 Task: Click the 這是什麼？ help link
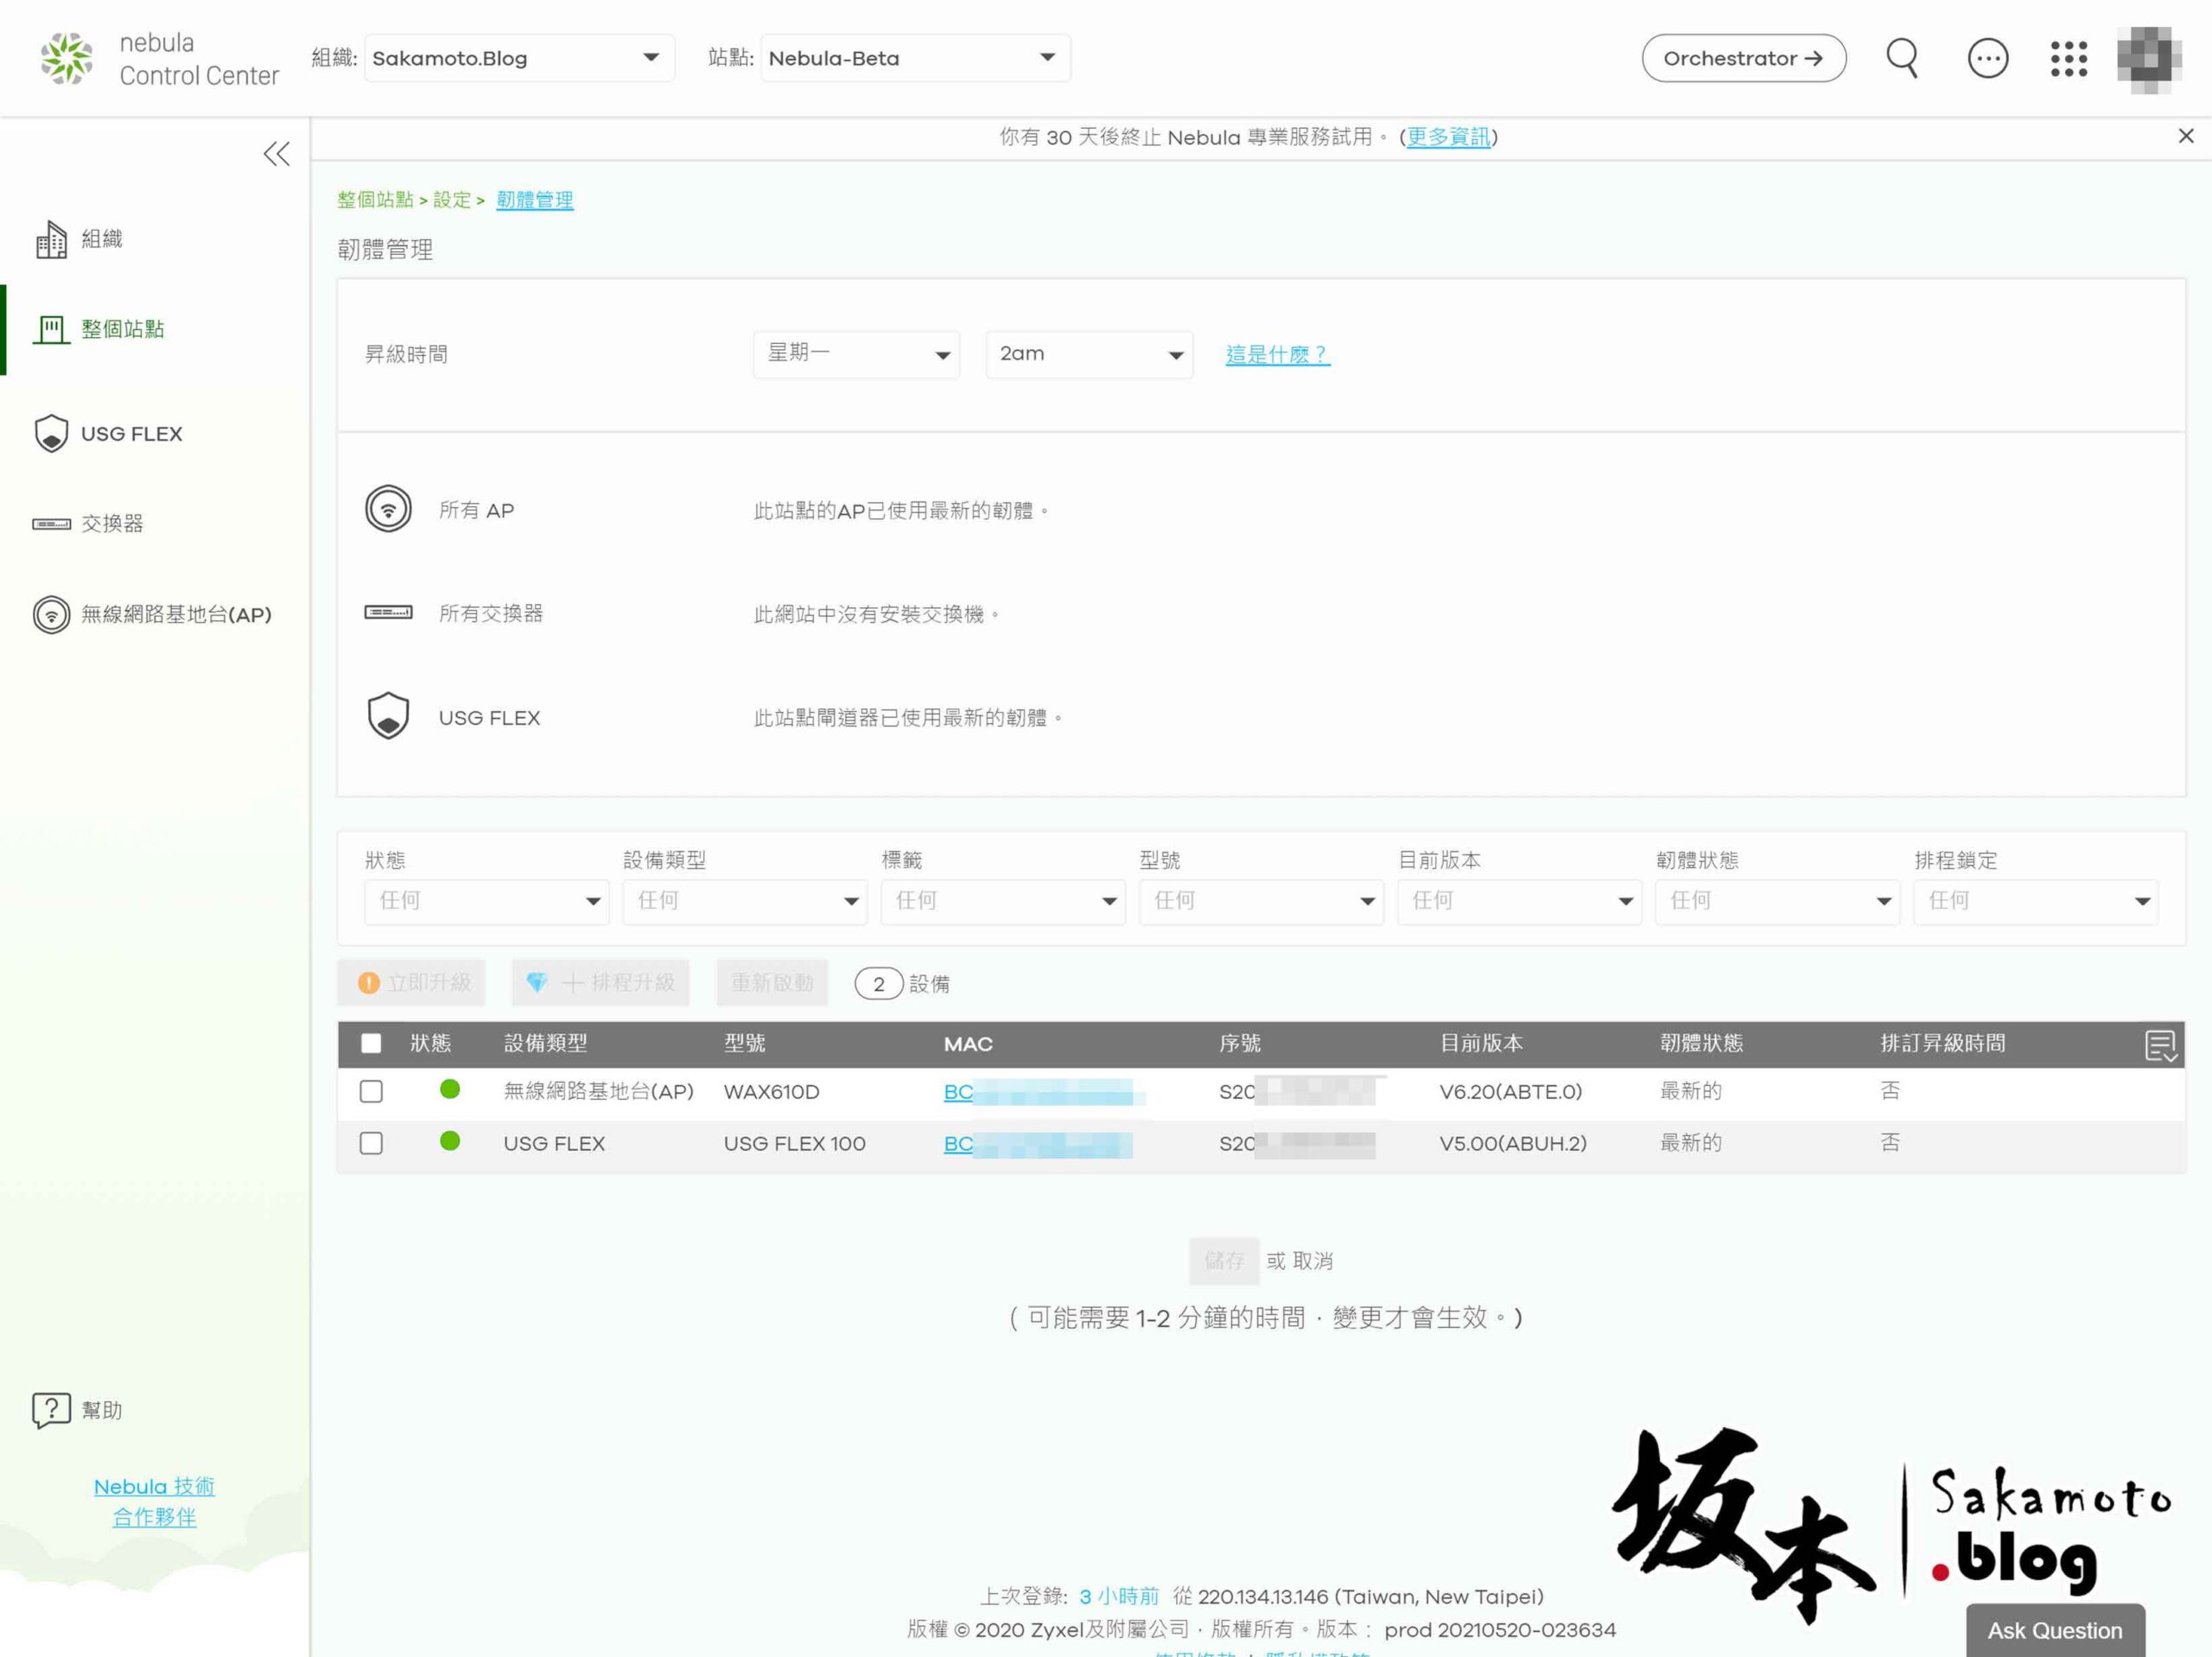[1277, 354]
